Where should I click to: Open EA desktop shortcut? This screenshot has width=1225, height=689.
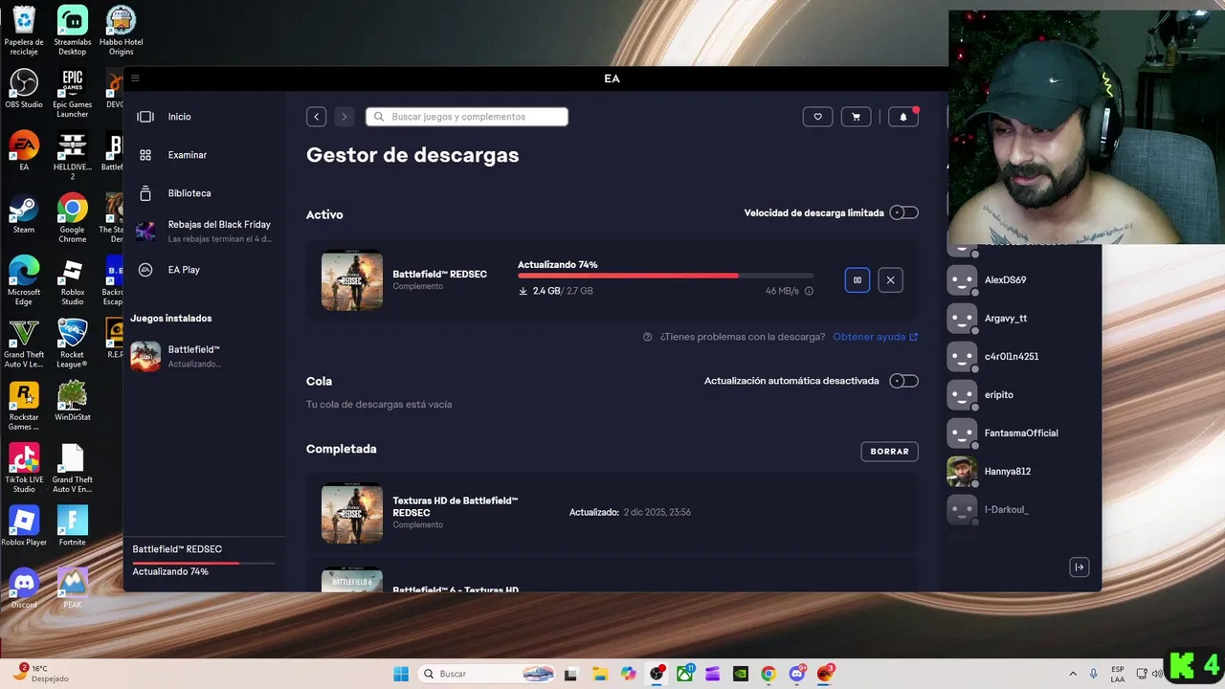coord(24,151)
